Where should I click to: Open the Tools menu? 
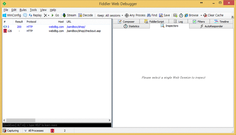coord(33,10)
